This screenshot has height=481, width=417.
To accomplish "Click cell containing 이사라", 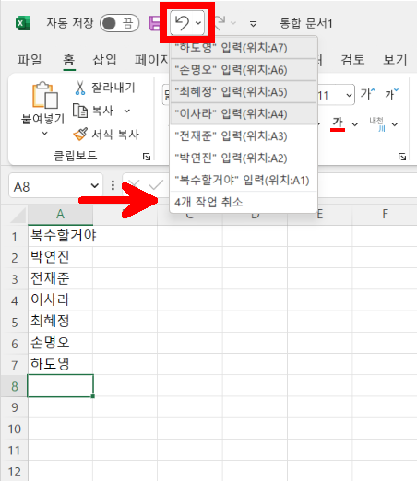I will [61, 300].
